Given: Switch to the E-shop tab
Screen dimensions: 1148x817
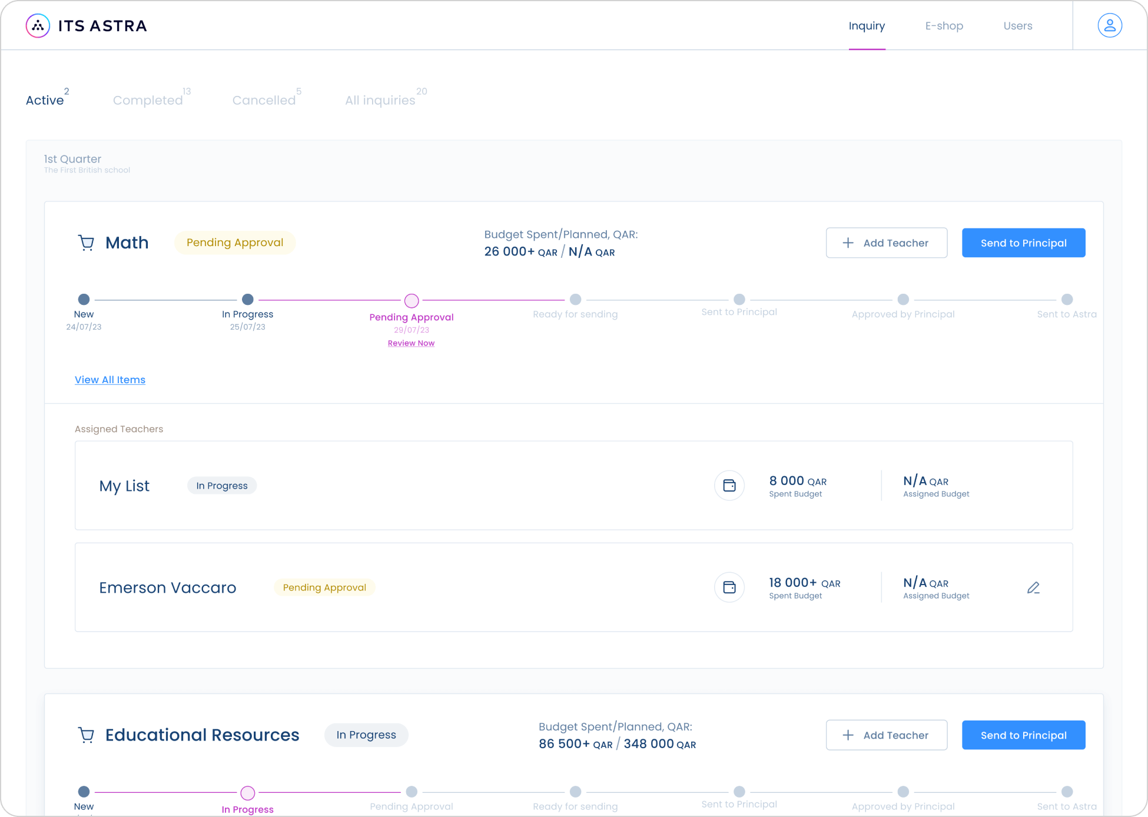Looking at the screenshot, I should (944, 25).
